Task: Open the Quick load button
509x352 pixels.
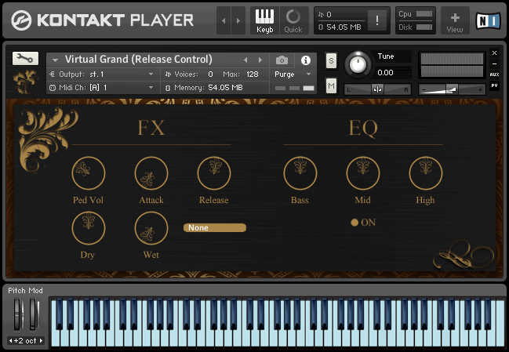Action: (x=293, y=20)
